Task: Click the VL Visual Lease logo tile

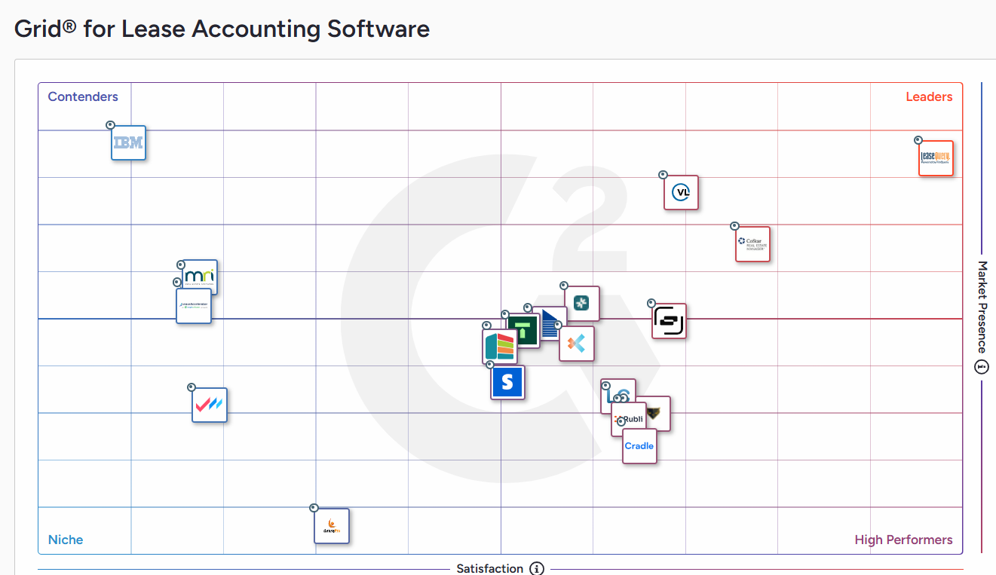Action: tap(681, 192)
